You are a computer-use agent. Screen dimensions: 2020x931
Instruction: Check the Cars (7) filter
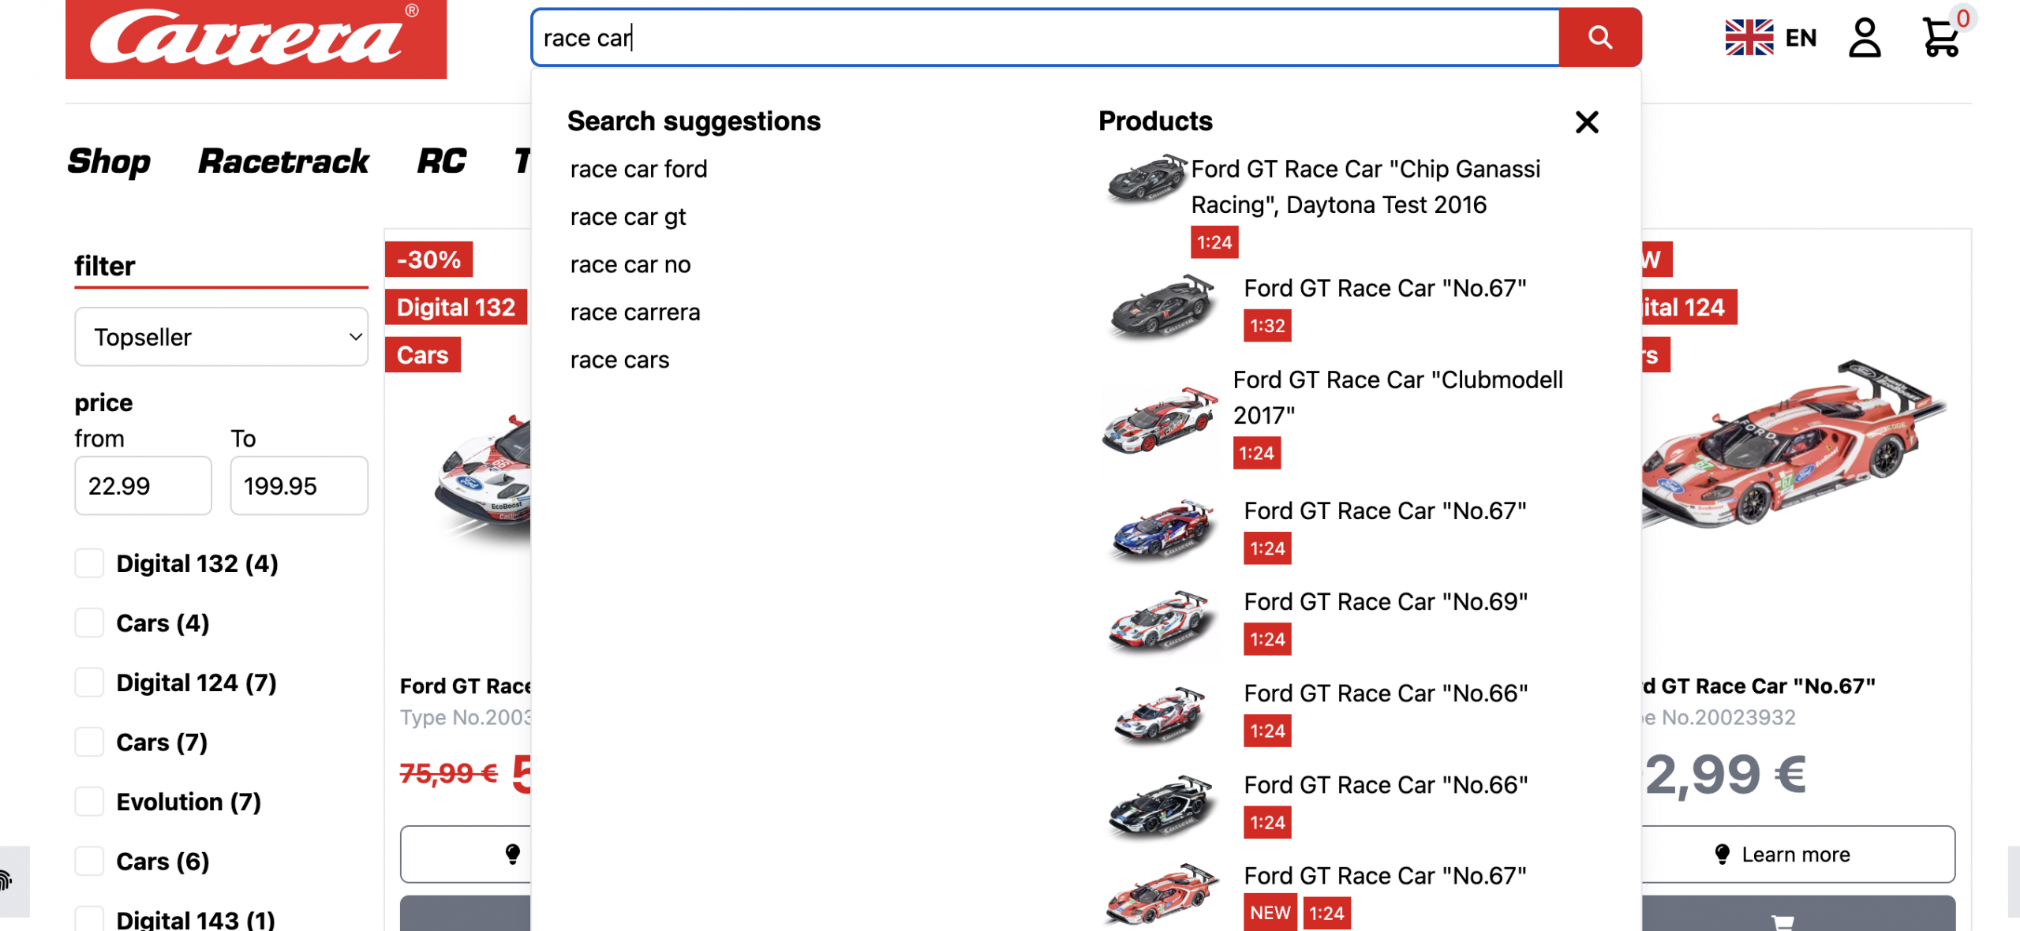(89, 742)
